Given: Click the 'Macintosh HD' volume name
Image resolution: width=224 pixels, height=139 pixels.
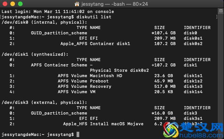Looking at the screenshot, I should 106,76.
